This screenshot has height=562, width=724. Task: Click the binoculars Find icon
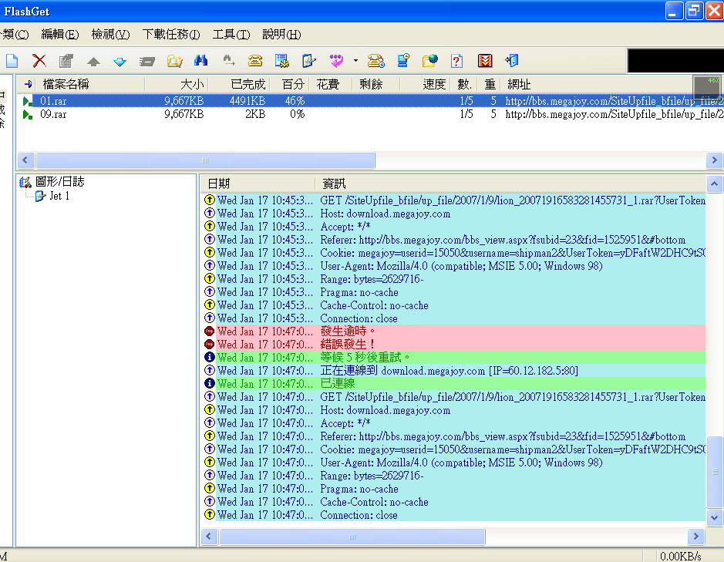[201, 60]
